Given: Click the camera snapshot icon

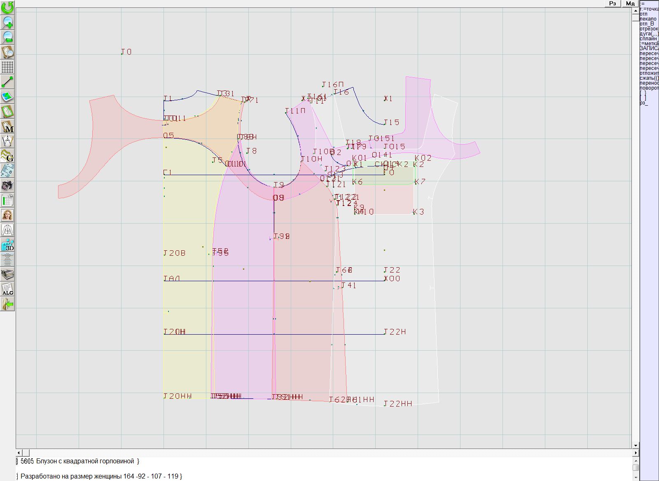Looking at the screenshot, I should [x=7, y=185].
